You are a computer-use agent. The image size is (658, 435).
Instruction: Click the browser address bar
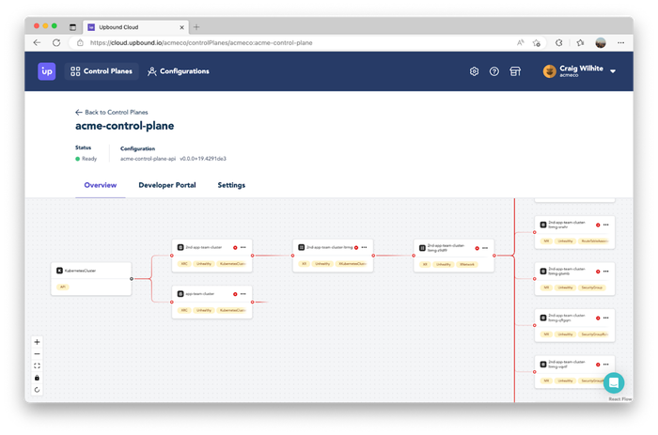[x=282, y=42]
